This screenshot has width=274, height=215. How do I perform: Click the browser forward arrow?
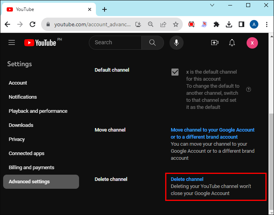coord(20,24)
